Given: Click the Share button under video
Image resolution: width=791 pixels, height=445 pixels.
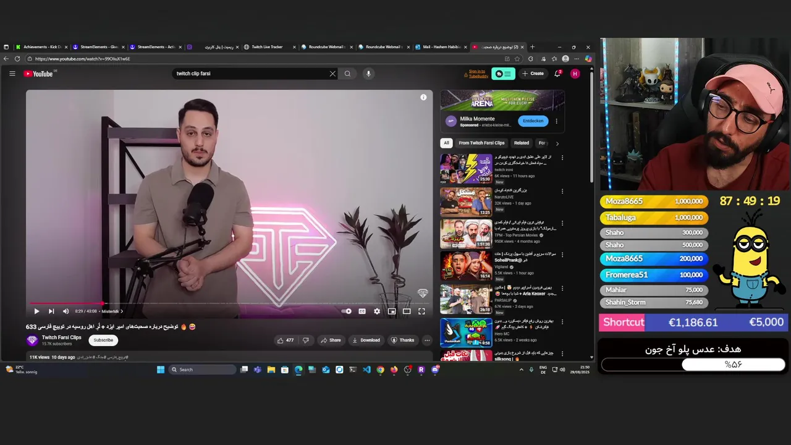Looking at the screenshot, I should pyautogui.click(x=331, y=340).
